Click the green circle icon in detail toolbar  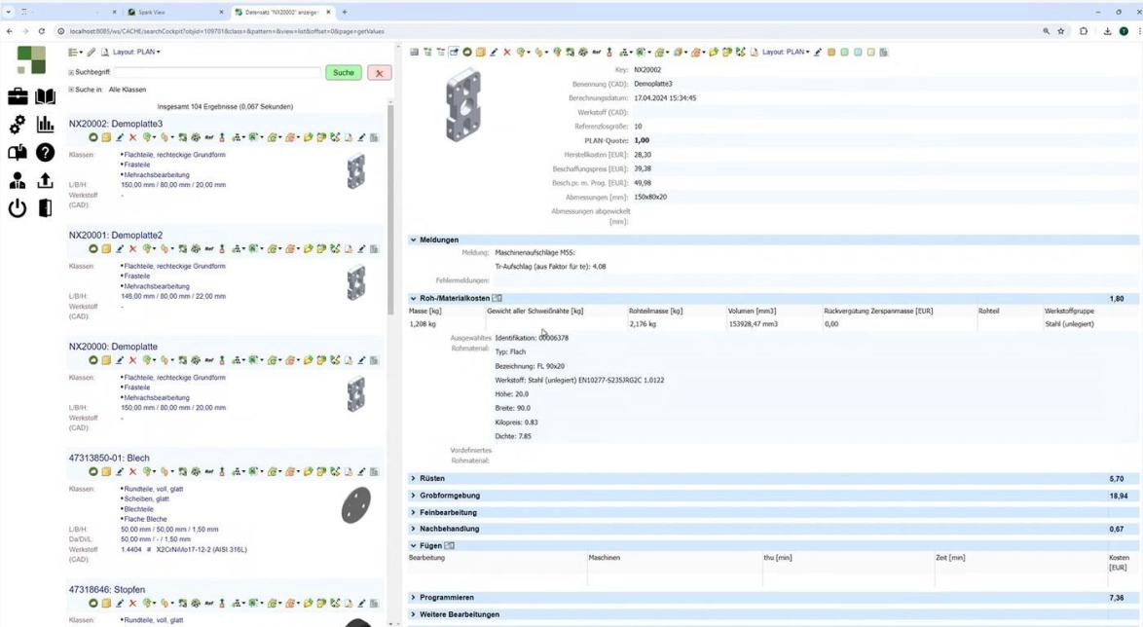point(466,52)
